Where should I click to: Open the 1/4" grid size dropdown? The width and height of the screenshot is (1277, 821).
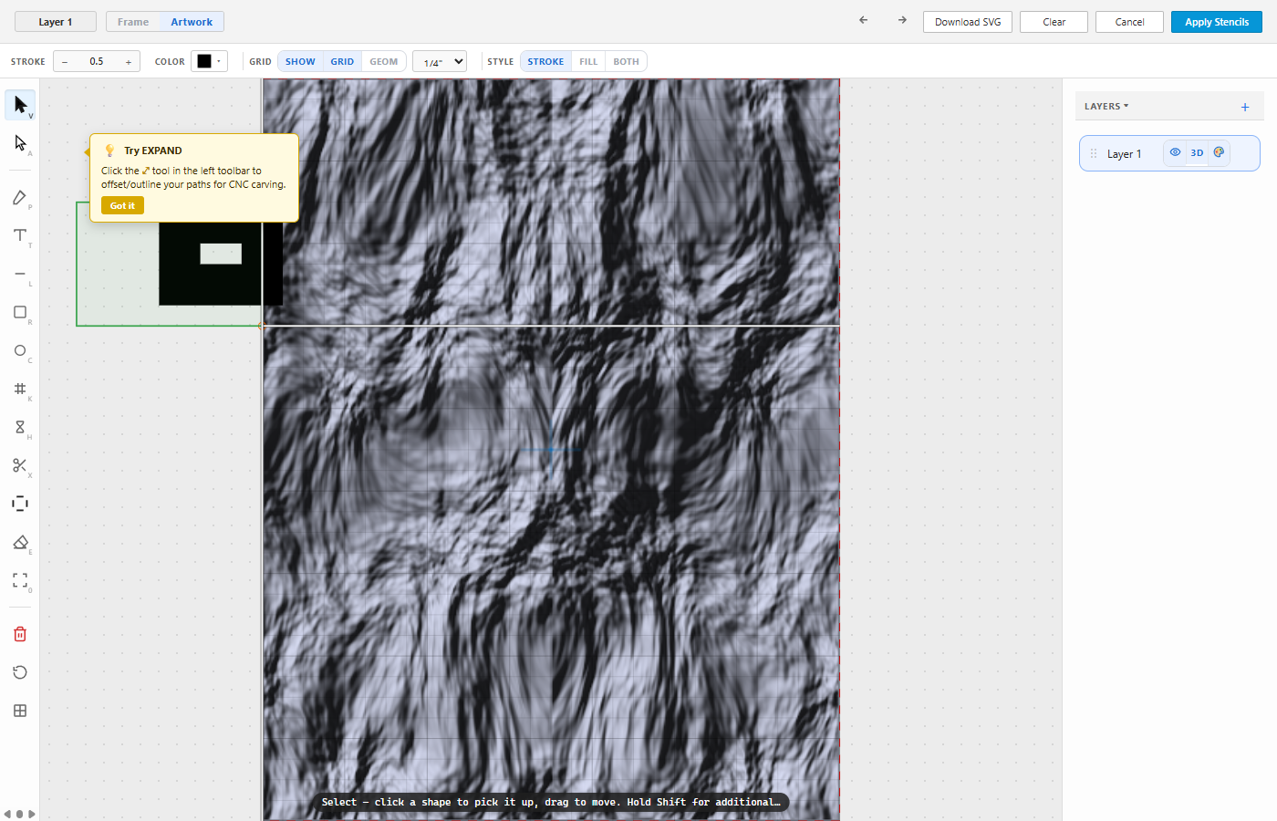[440, 61]
